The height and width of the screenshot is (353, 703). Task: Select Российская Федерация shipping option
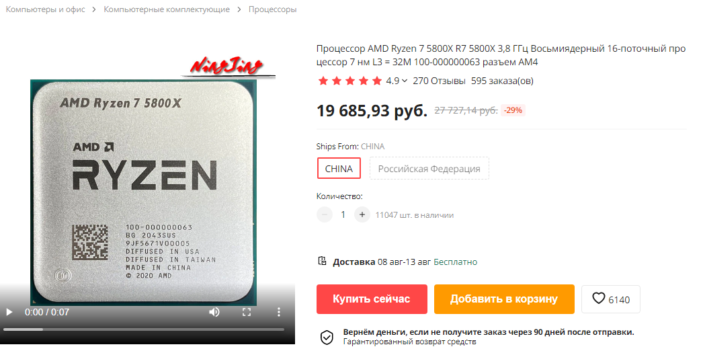click(429, 169)
